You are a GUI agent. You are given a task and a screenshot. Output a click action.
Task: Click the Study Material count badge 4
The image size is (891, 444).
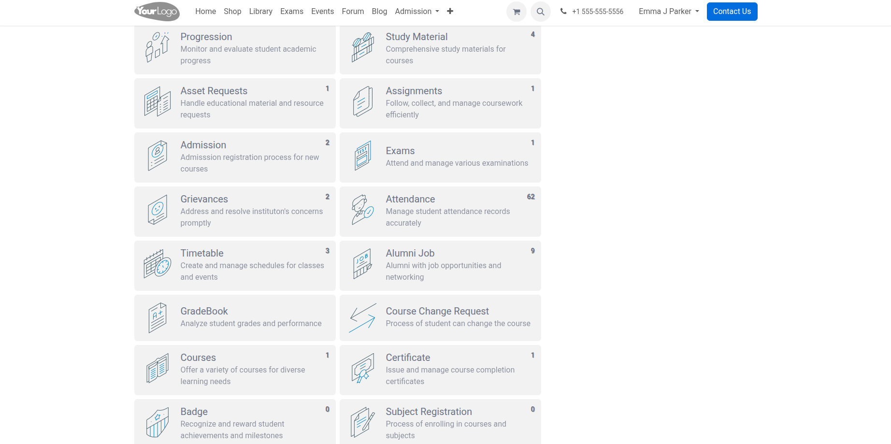pos(533,34)
